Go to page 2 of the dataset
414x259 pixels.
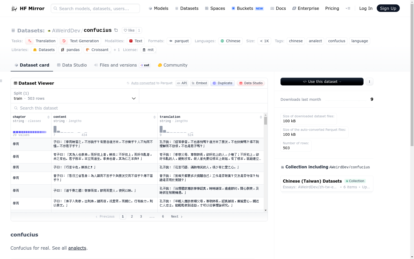pos(132,217)
